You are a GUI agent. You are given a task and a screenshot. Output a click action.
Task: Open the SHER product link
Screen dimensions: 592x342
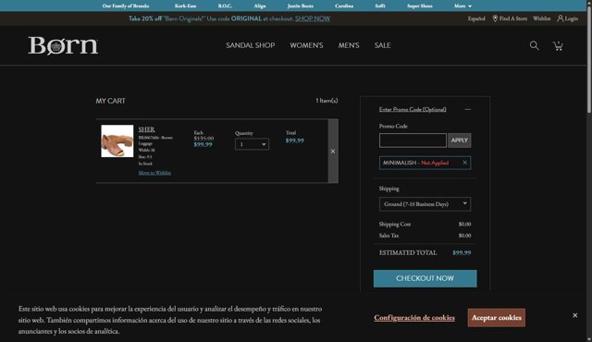pos(146,129)
